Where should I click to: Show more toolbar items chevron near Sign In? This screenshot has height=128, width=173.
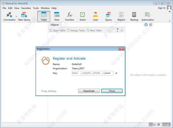[170, 12]
